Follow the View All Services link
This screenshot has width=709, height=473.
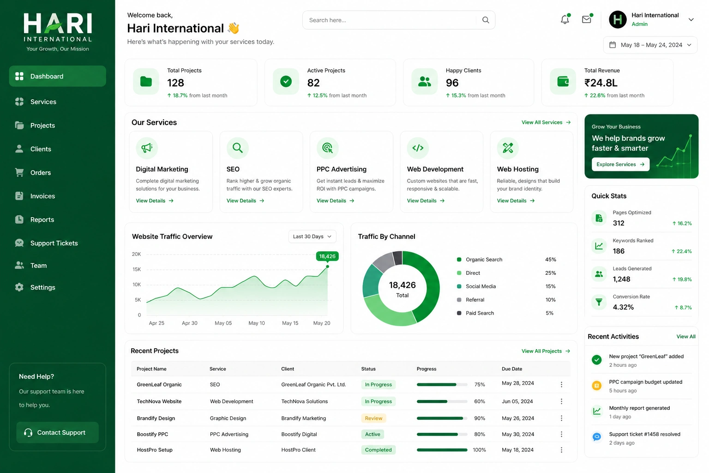[x=546, y=122]
